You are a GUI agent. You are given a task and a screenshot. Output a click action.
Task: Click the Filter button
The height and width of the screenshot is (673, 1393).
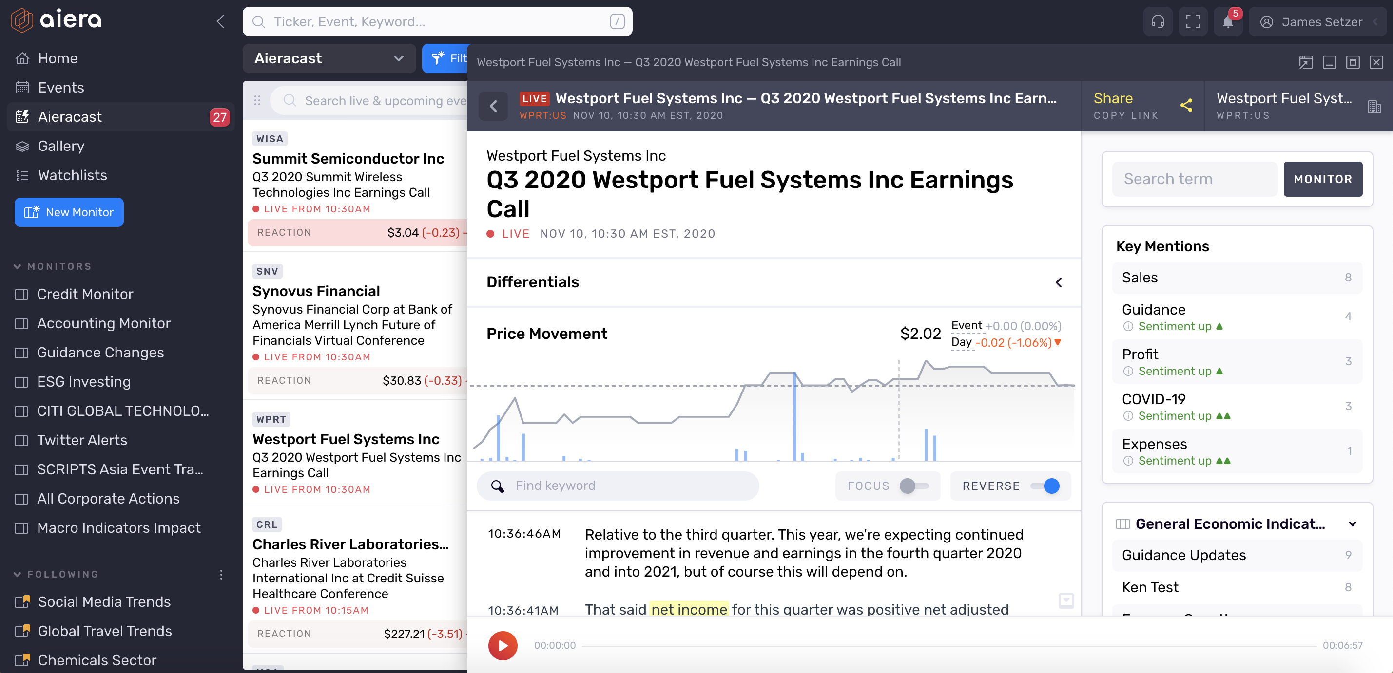(445, 58)
